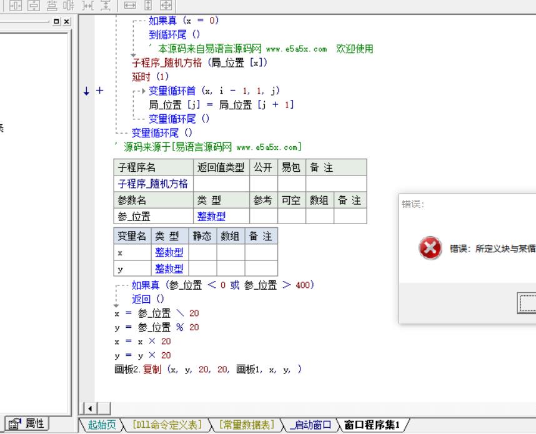
Task: Click the red error icon in dialog
Action: [430, 247]
